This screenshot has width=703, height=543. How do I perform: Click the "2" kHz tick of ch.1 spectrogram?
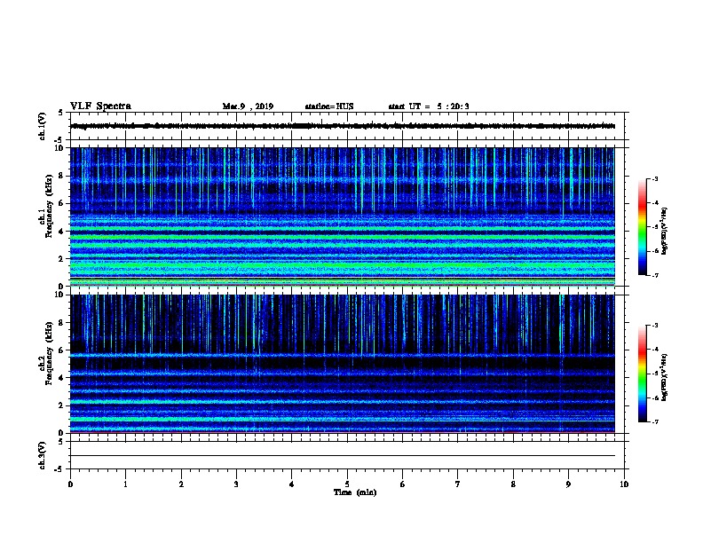pos(61,259)
